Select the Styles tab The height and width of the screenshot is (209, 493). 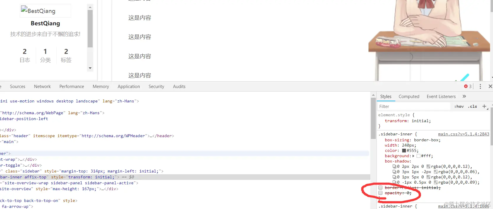386,96
